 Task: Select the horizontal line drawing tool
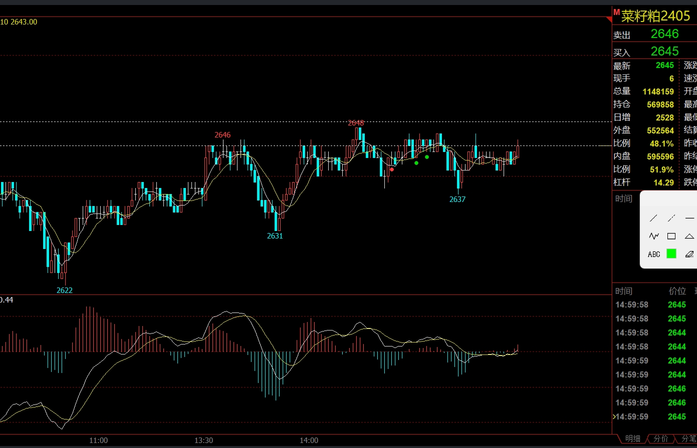coord(689,218)
